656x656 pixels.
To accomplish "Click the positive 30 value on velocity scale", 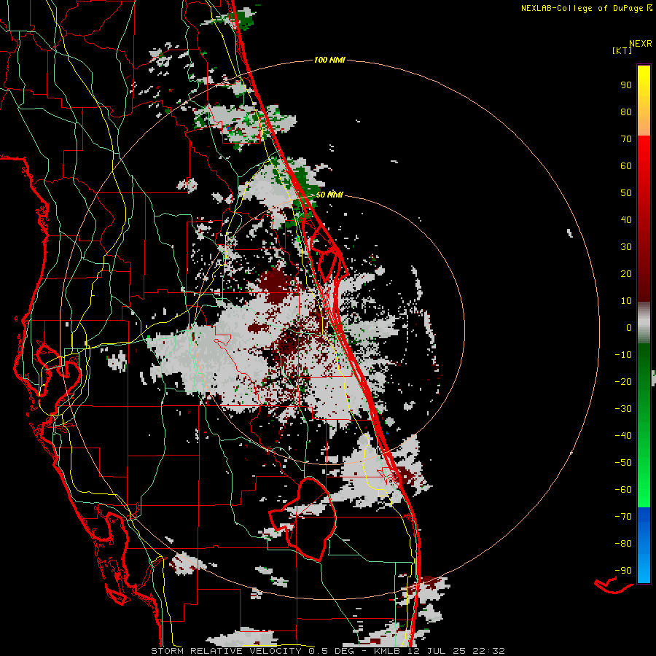I will coord(626,247).
